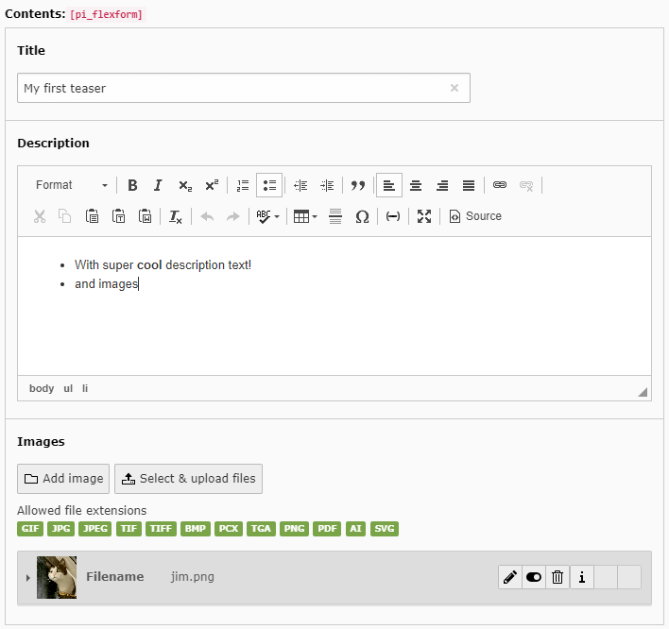Click the remove format icon
669x629 pixels.
click(176, 216)
